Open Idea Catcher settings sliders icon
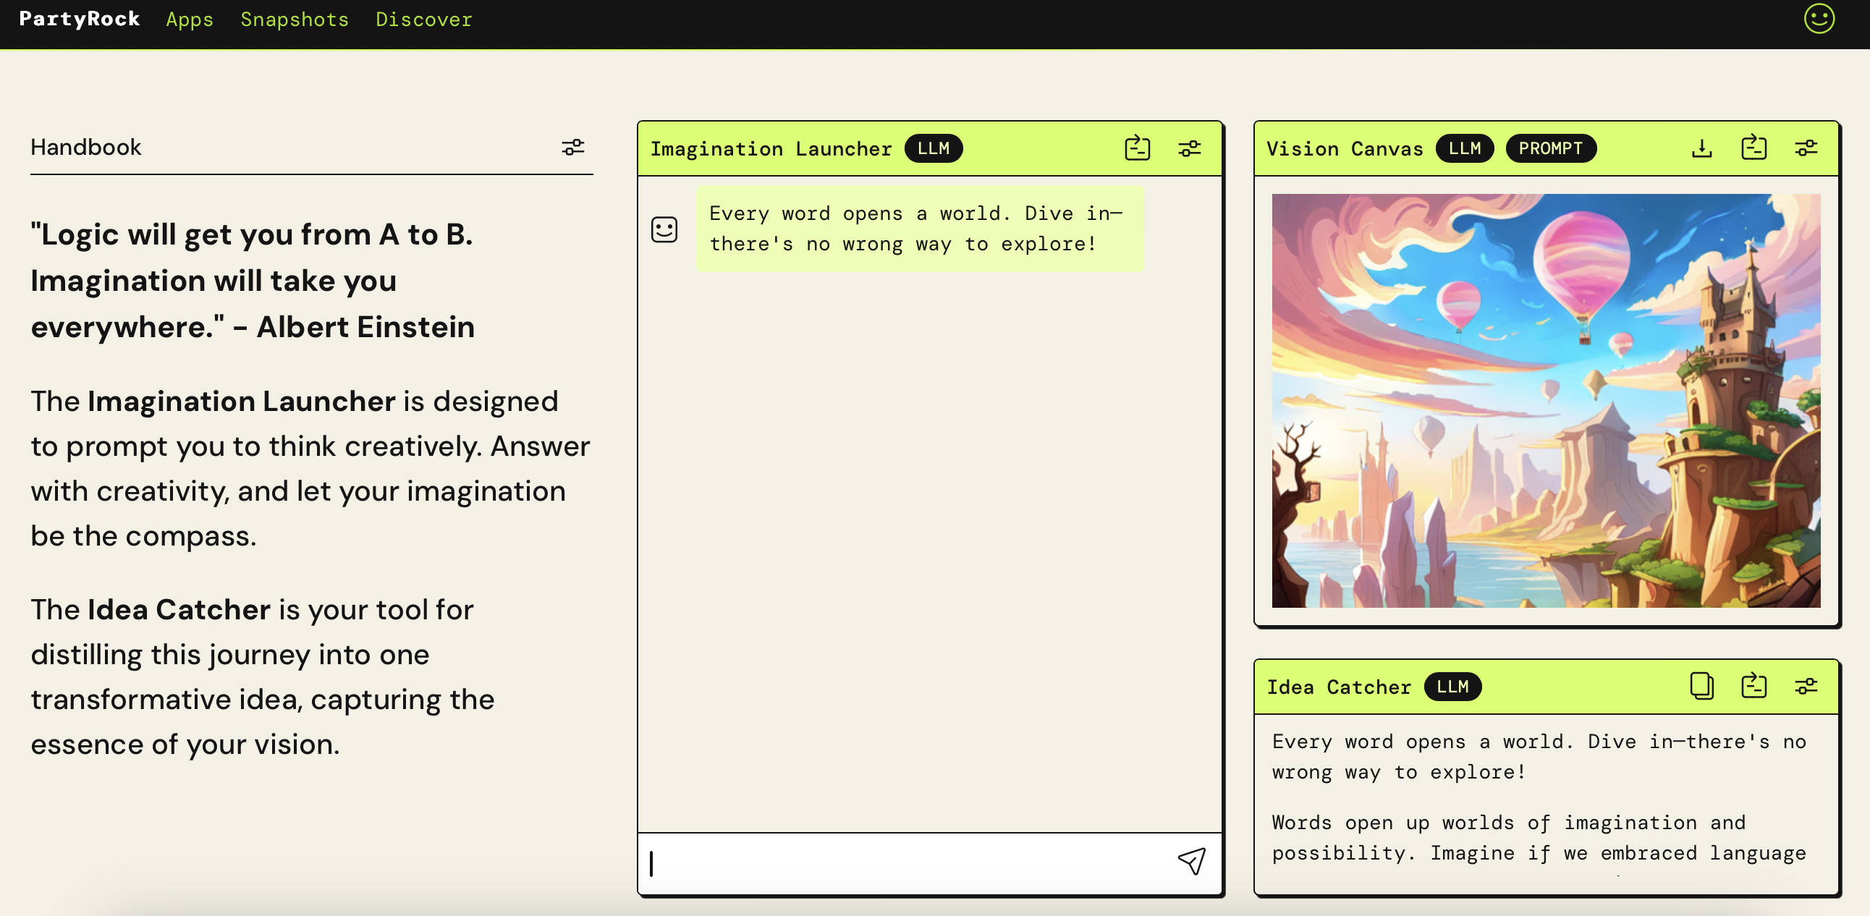The height and width of the screenshot is (916, 1870). pos(1806,686)
